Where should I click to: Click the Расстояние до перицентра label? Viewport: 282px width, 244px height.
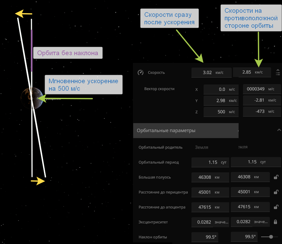point(163,192)
